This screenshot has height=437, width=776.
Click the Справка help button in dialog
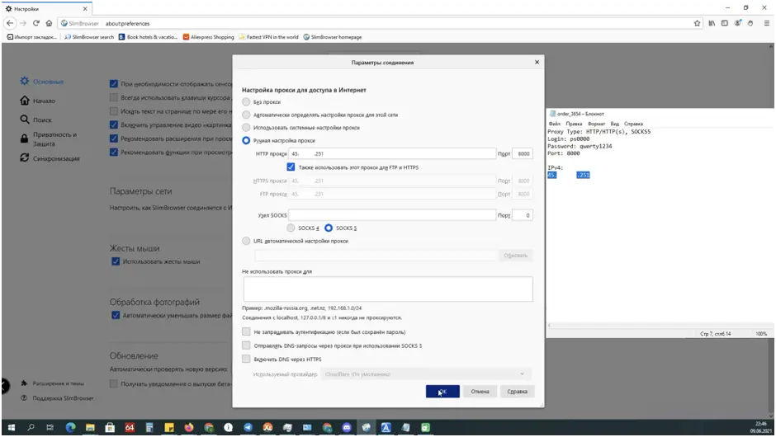[x=517, y=391]
